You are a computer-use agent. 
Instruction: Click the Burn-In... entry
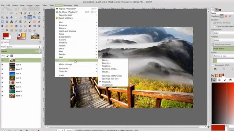click(x=113, y=63)
